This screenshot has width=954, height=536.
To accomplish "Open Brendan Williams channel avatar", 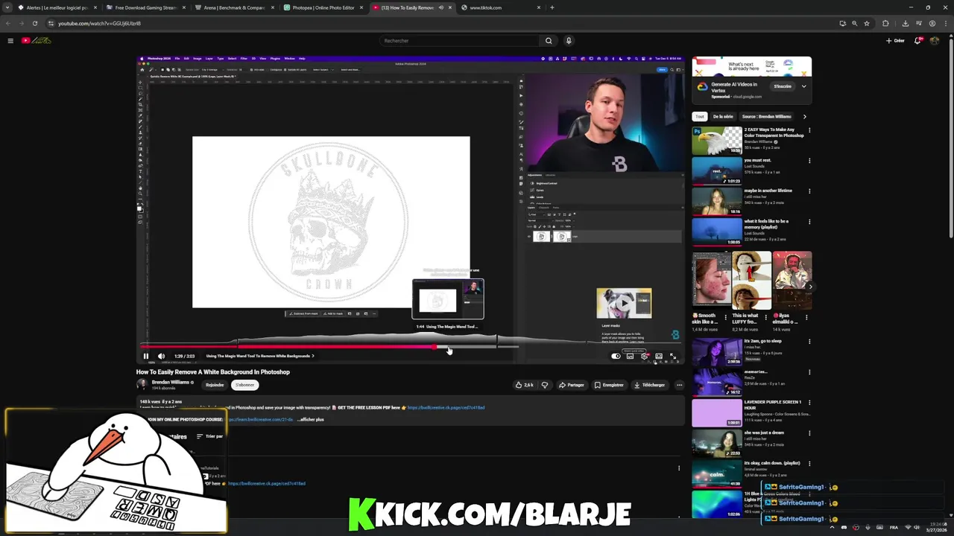I will coord(142,384).
